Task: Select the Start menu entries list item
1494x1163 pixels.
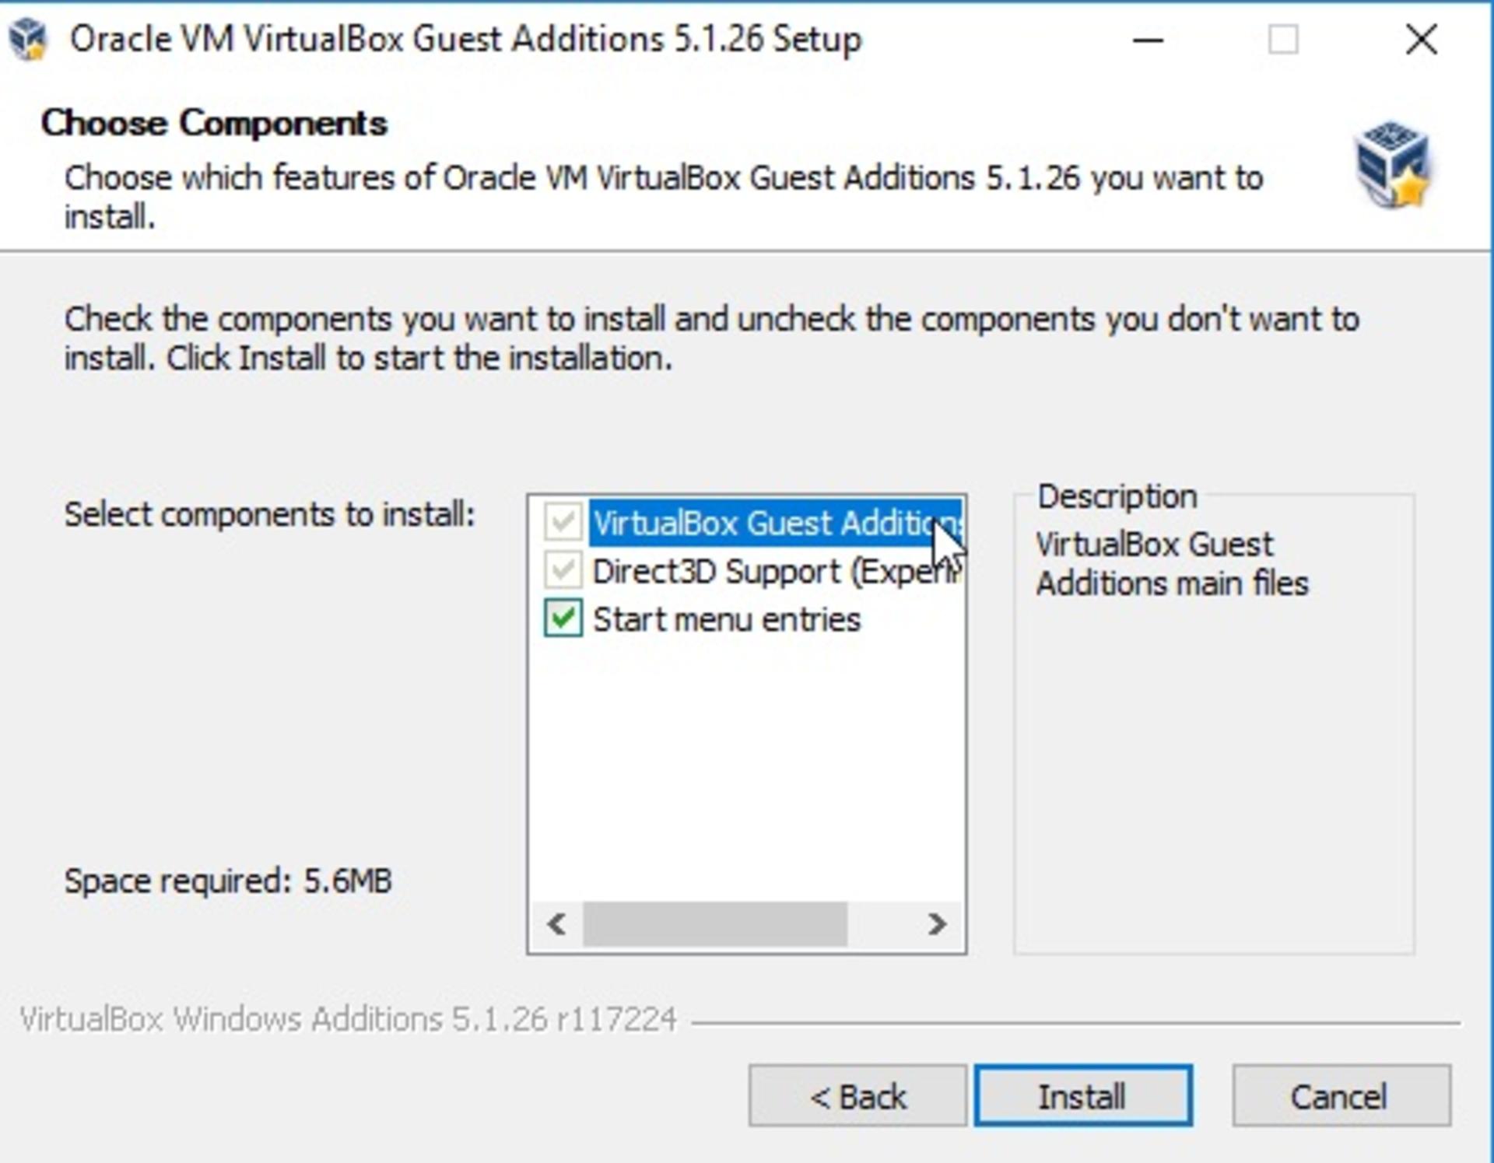Action: coord(727,619)
